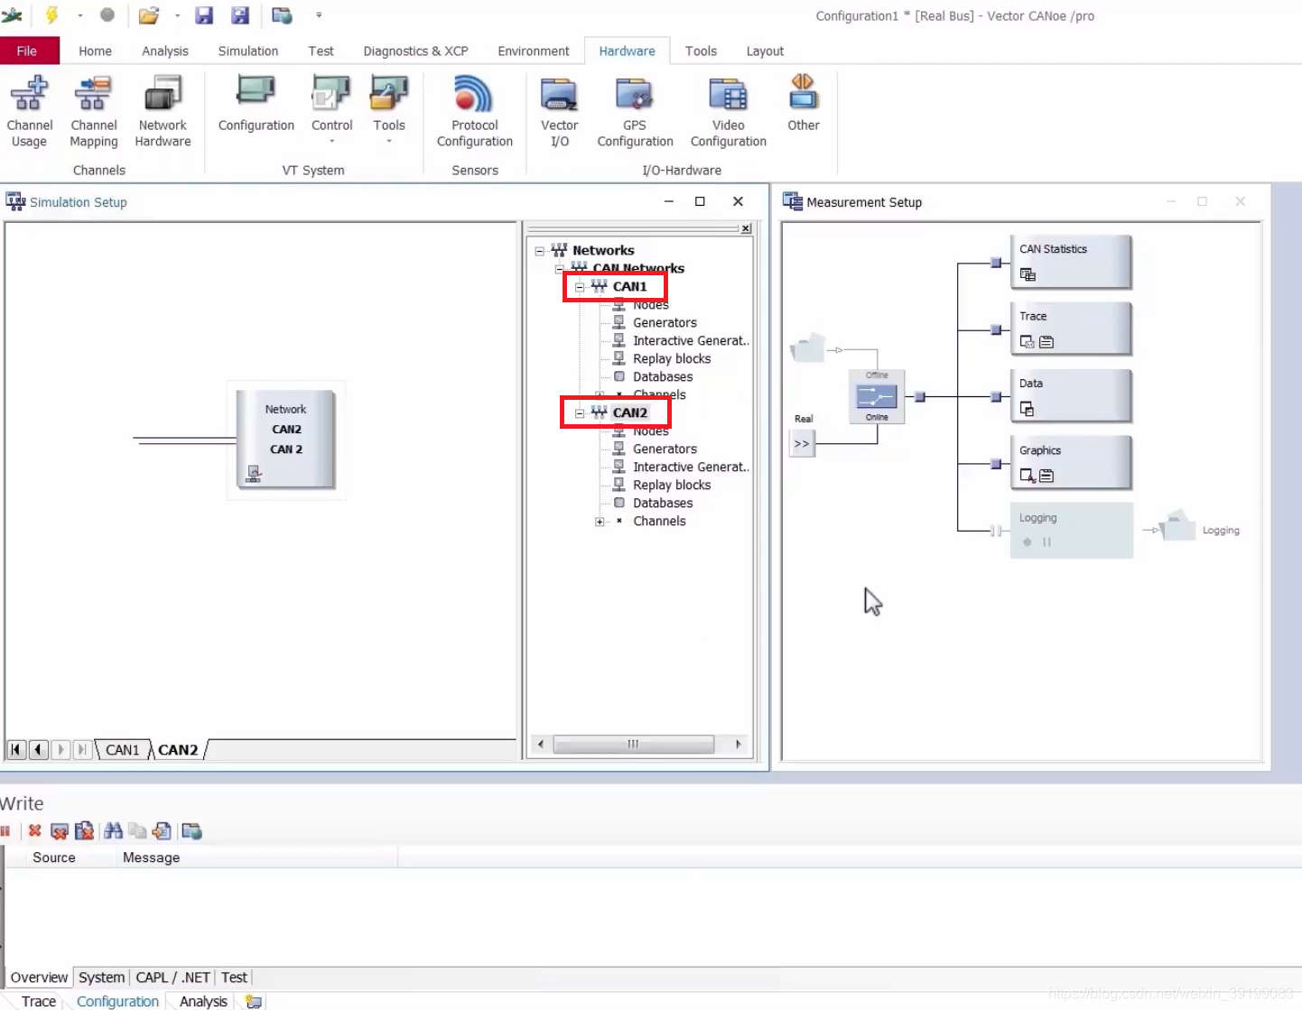Switch to the Diagnostics & XCP tab

[x=415, y=51]
